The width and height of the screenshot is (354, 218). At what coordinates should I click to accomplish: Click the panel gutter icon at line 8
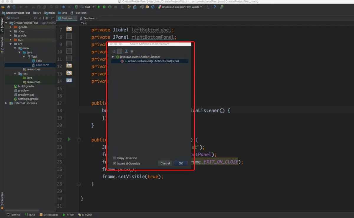[69, 36]
